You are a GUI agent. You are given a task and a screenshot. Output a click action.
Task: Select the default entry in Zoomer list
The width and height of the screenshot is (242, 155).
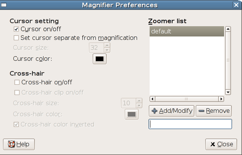pos(186,32)
